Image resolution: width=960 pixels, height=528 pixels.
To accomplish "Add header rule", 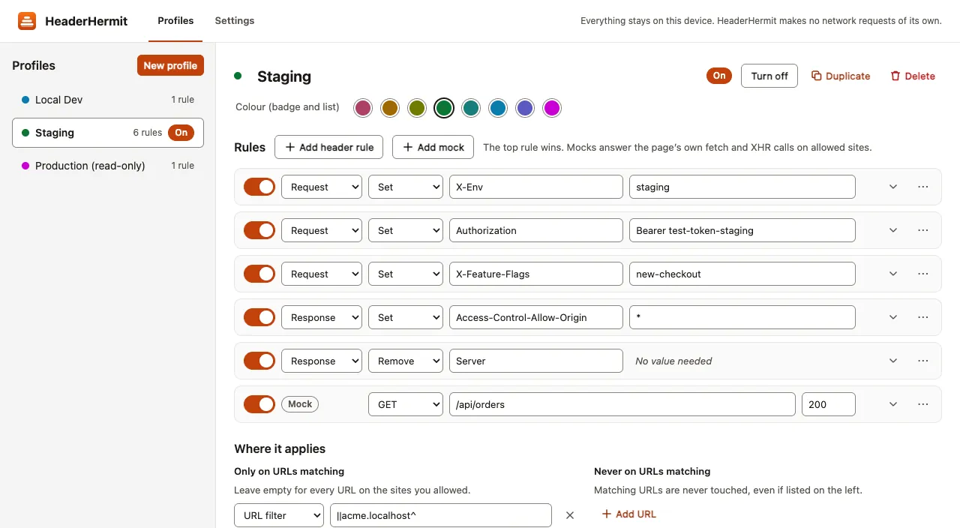I will (329, 147).
